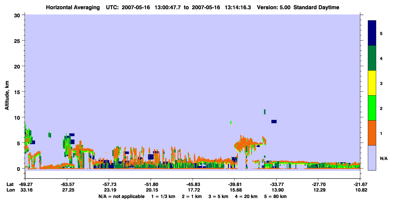Click the bright green colorbar segment labeled 2

[x=372, y=108]
